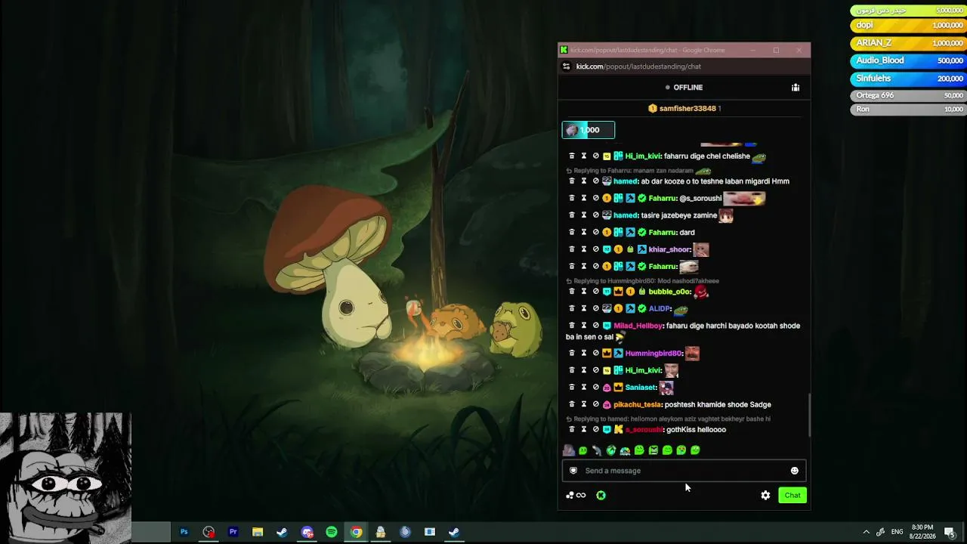Timeout hamed on the 'ab dar kooze' message
Image resolution: width=967 pixels, height=544 pixels.
[584, 181]
